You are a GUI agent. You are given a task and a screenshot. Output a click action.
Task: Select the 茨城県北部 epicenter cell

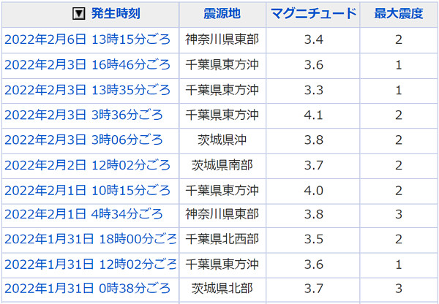click(222, 289)
